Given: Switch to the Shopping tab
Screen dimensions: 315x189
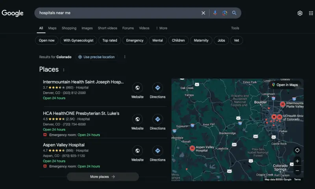Looking at the screenshot, I should pos(69,28).
